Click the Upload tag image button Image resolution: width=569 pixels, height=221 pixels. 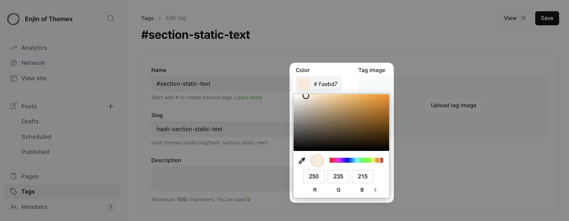coord(453,105)
